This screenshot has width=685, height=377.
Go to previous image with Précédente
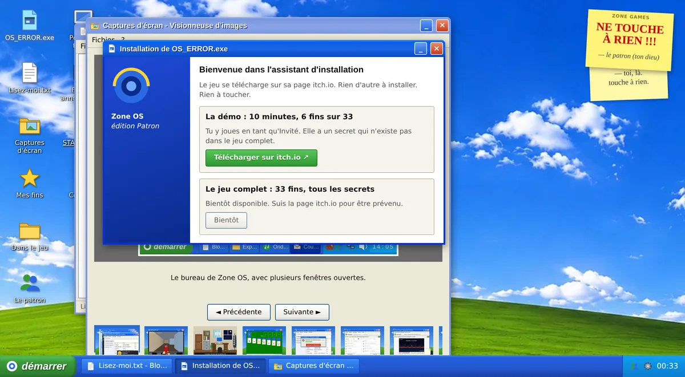pos(239,312)
